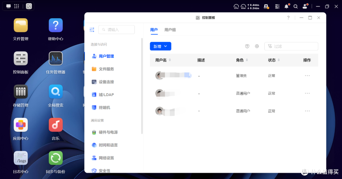The image size is (342, 179).
Task: Click the sidebar vertical scrollbar
Action: click(x=142, y=86)
